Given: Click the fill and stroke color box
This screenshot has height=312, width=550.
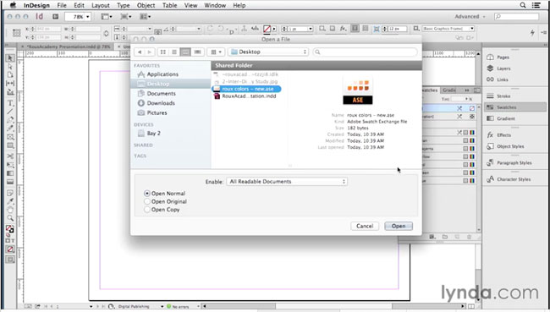Looking at the screenshot, I should coord(10,229).
